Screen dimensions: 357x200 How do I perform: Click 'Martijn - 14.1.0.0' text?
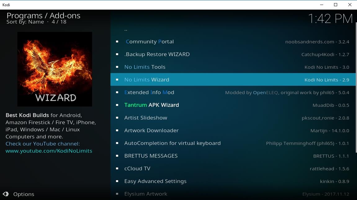(330, 131)
